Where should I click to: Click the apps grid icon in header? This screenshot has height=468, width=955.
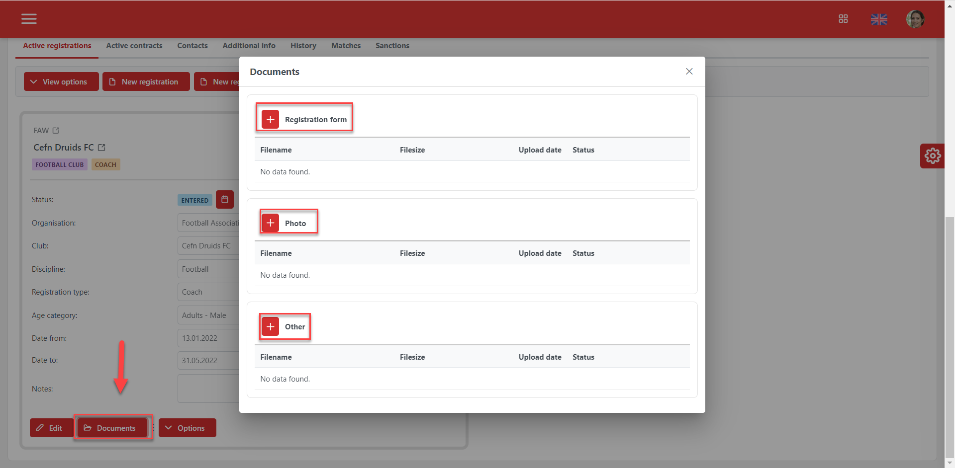click(843, 19)
